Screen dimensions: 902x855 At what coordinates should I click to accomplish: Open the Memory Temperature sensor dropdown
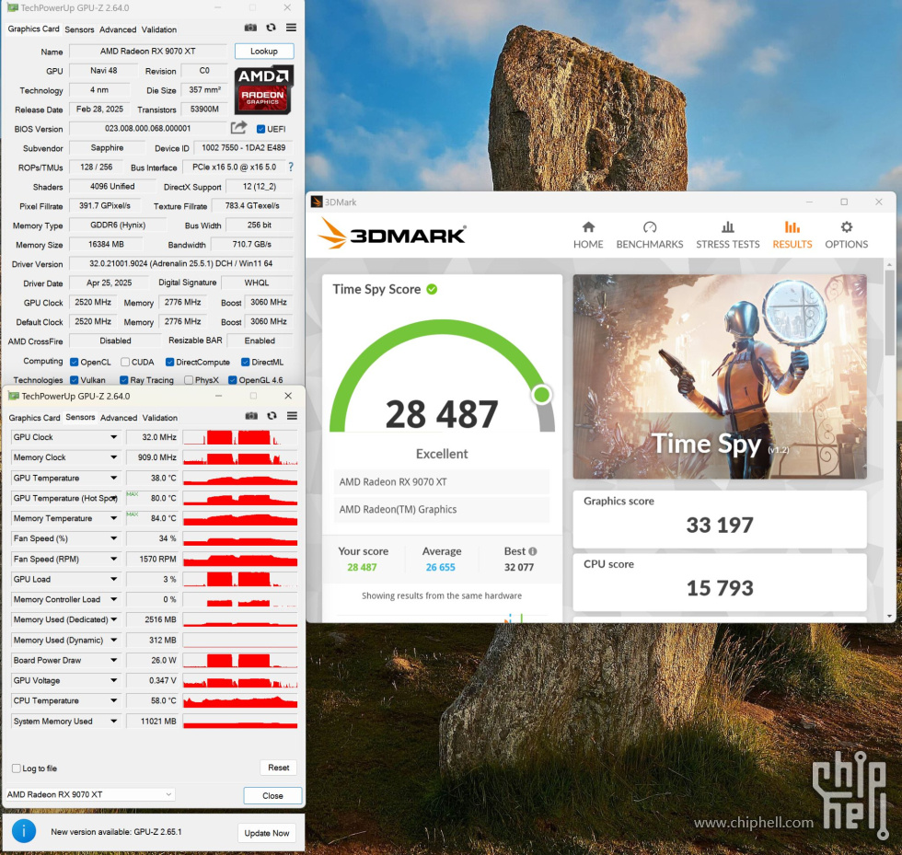pyautogui.click(x=114, y=518)
